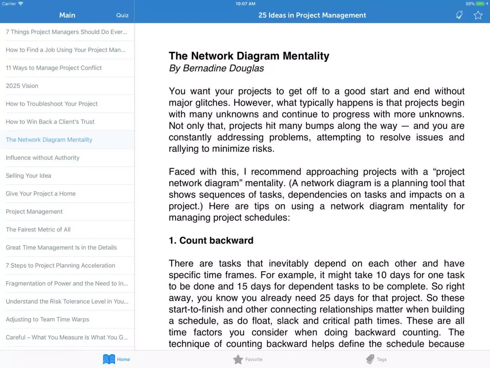Image resolution: width=490 pixels, height=368 pixels.
Task: Open Tags tab tag icon
Action: pos(370,359)
